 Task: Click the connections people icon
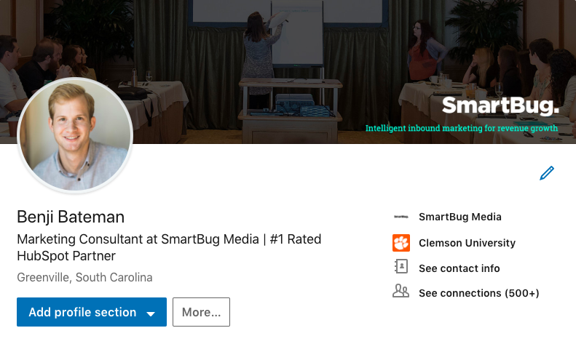(401, 292)
